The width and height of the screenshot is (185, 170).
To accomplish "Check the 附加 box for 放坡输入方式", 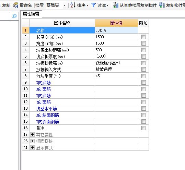I will [143, 69].
